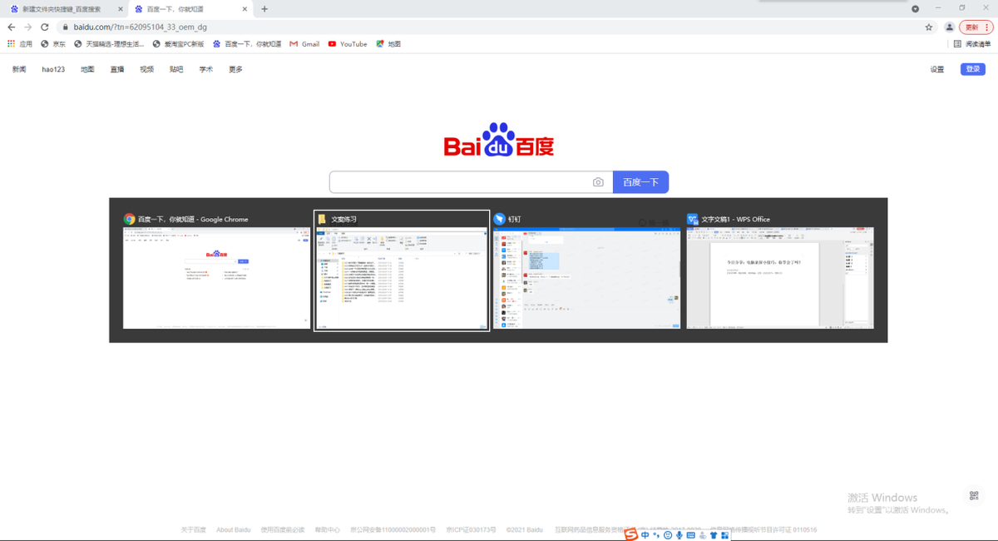Expand the 更多 menu in Baidu navigation

coord(235,69)
